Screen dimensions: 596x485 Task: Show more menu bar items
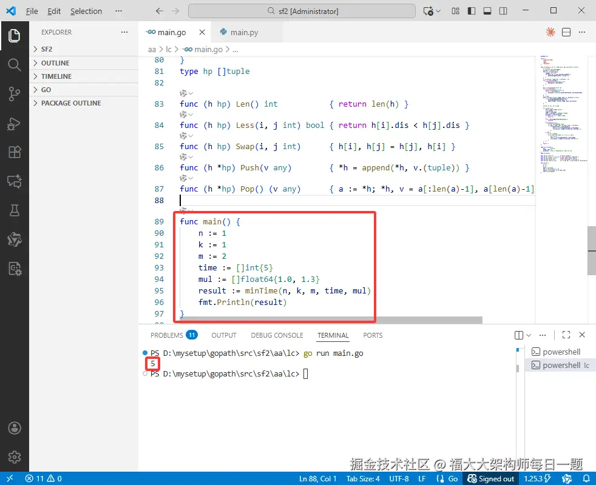pos(118,11)
